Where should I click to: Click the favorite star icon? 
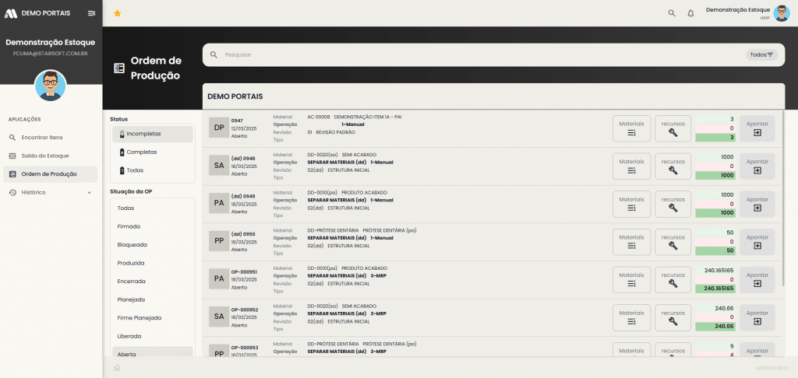117,13
